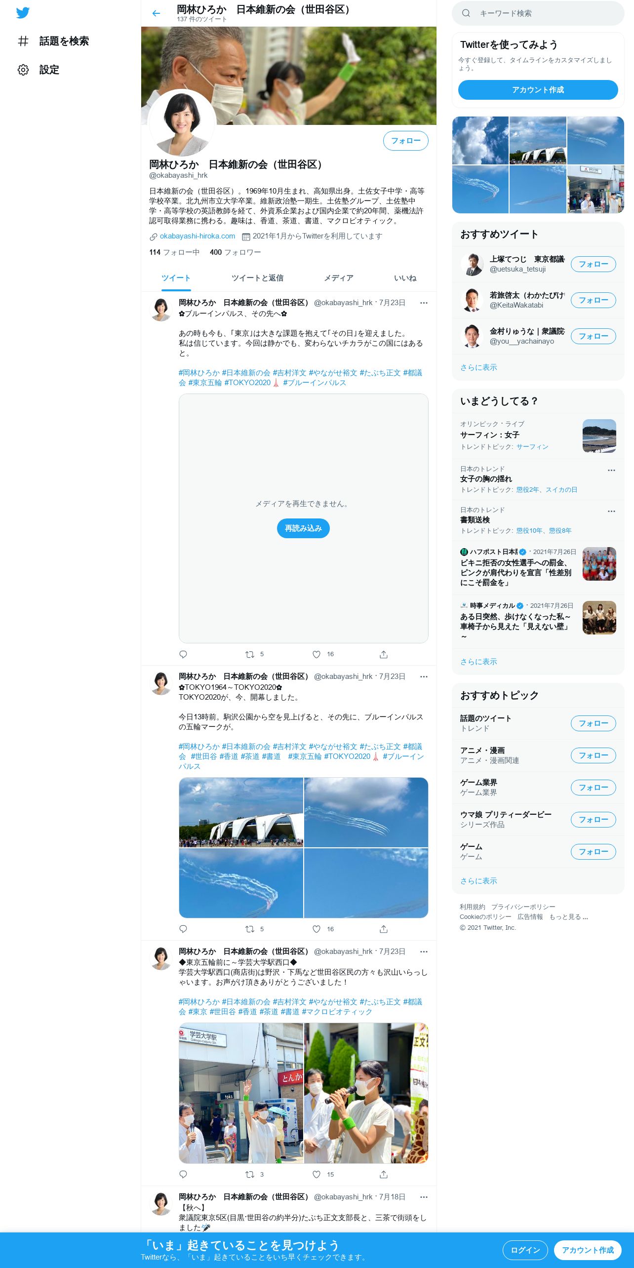Share the 学芸大学駅西口 tweet
The image size is (634, 1268).
(384, 1174)
